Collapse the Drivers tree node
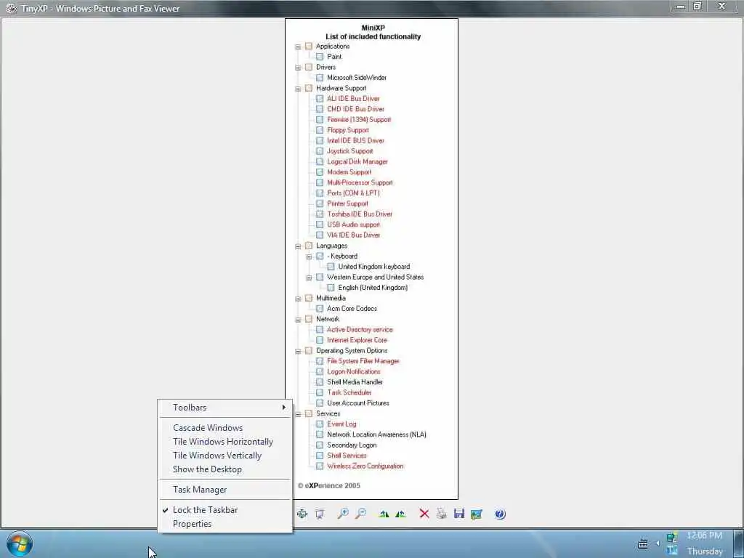 point(298,68)
